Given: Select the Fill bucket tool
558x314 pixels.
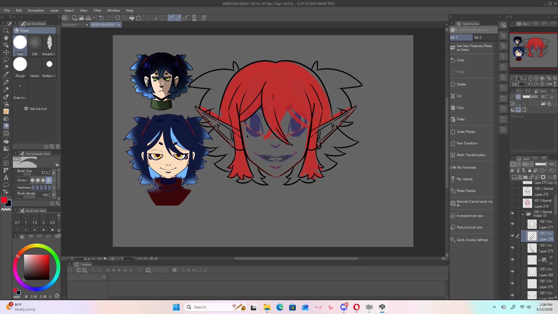Looking at the screenshot, I should 6,141.
